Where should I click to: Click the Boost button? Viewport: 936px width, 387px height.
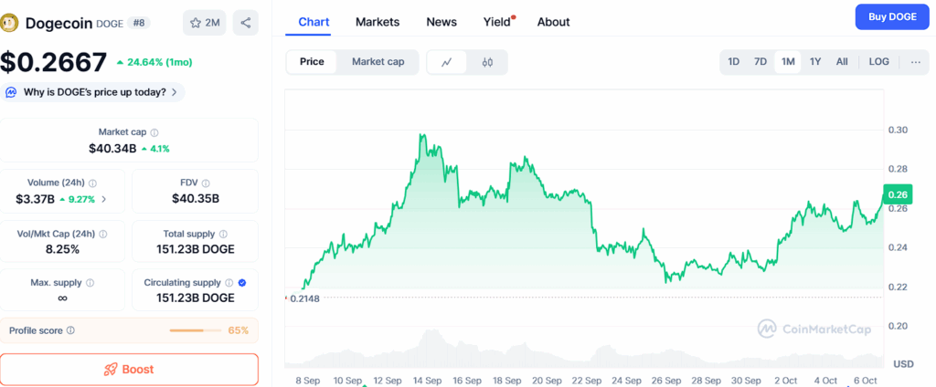click(x=129, y=370)
